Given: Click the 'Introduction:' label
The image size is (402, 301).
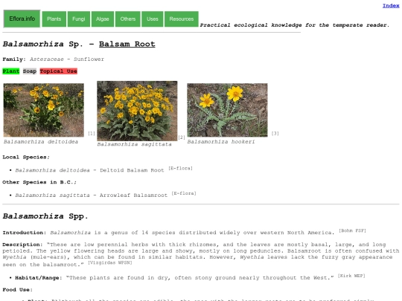Looking at the screenshot, I should [25, 233].
